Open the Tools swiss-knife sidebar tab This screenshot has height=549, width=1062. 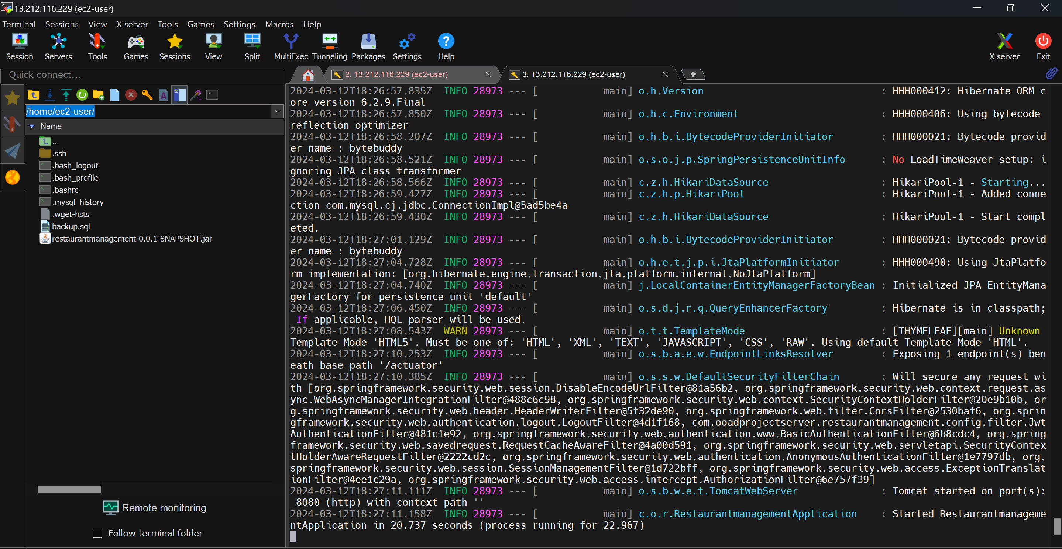(13, 124)
